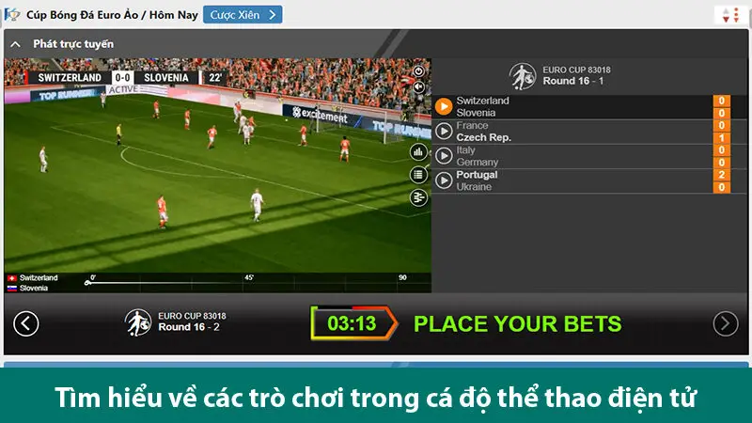752x423 pixels.
Task: Click the Cược Xiên button
Action: tap(243, 14)
